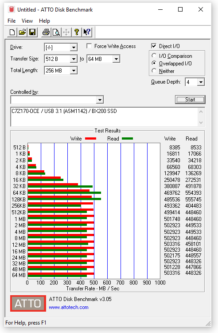Click the New document toolbar icon

pos(12,32)
